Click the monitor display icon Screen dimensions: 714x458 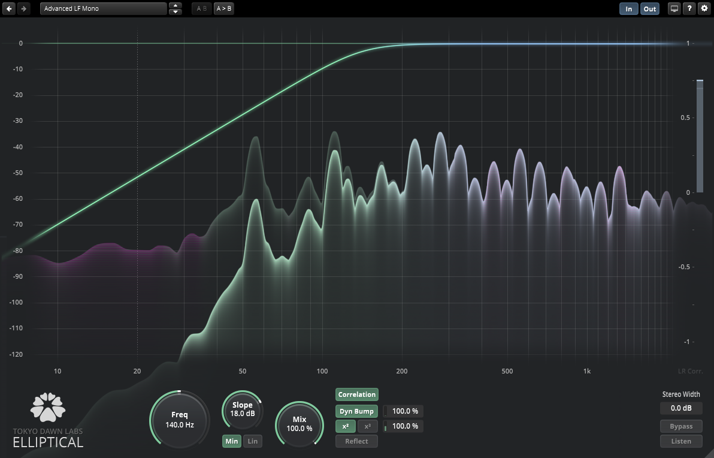point(674,9)
